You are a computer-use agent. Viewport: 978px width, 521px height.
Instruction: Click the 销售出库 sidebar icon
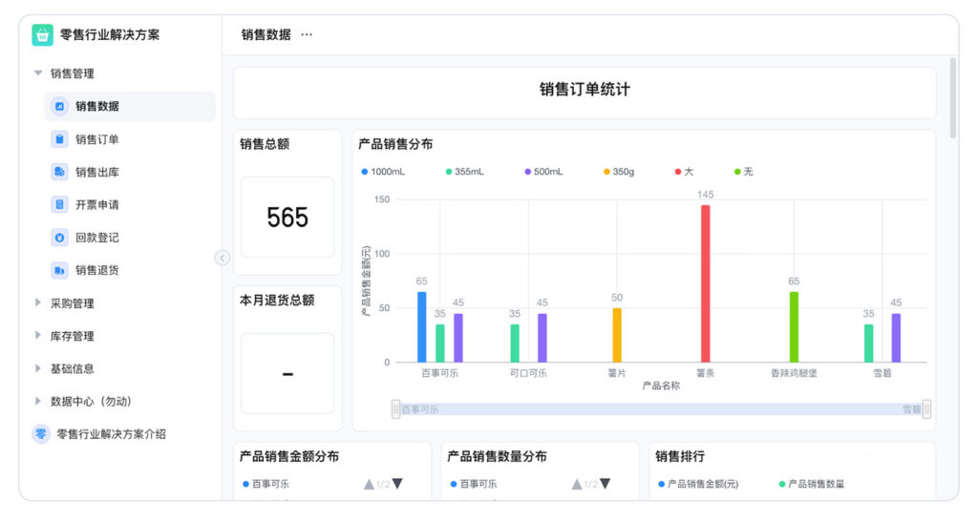tap(59, 173)
